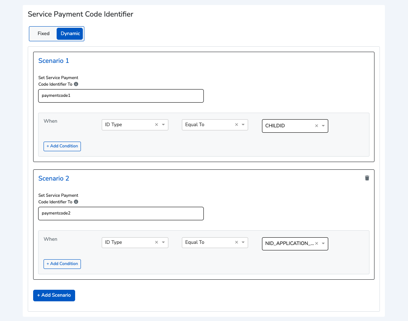
Task: Click info icon beside Scenario 2 identifier label
Action: (x=76, y=202)
